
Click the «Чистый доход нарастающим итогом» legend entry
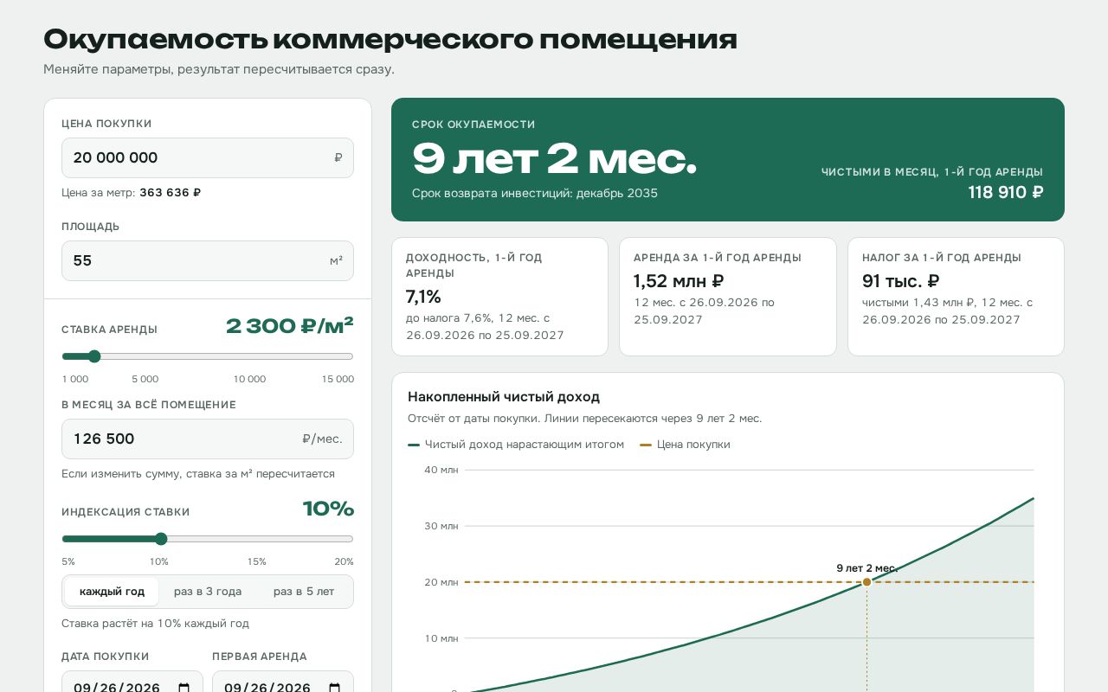[516, 445]
